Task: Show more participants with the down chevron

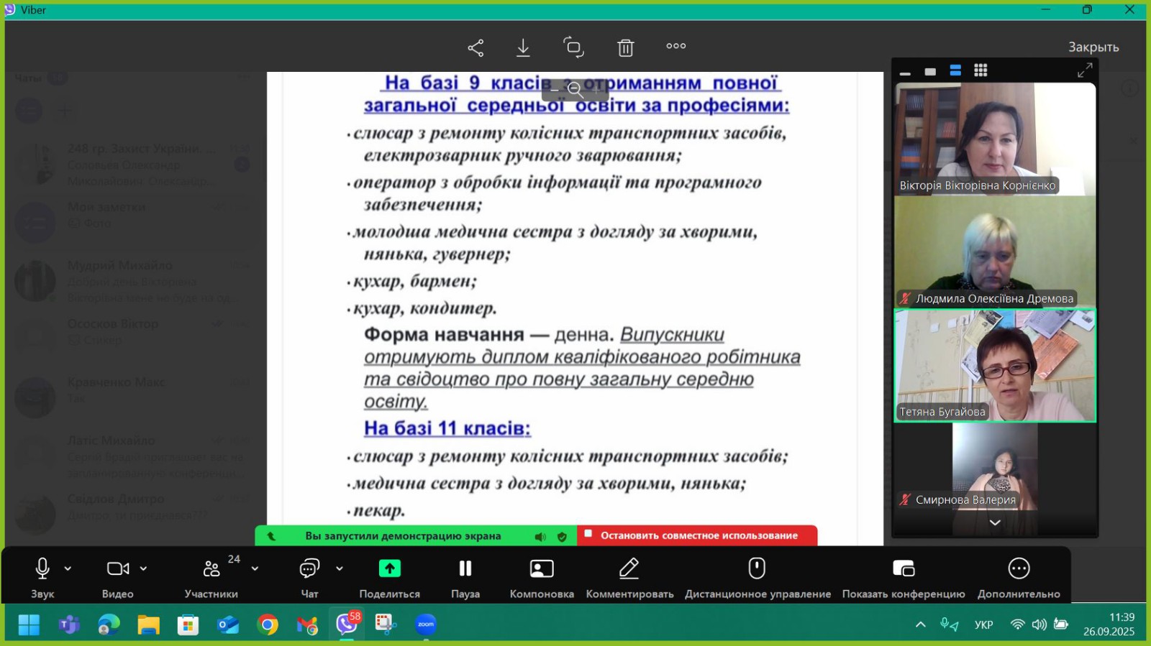Action: coord(994,522)
